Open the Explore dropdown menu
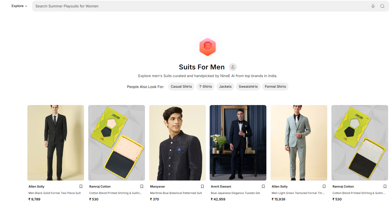 19,6
